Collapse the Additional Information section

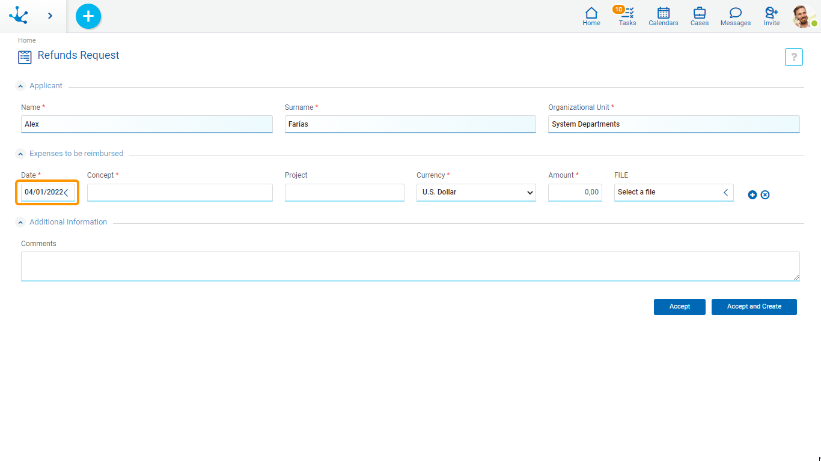20,222
